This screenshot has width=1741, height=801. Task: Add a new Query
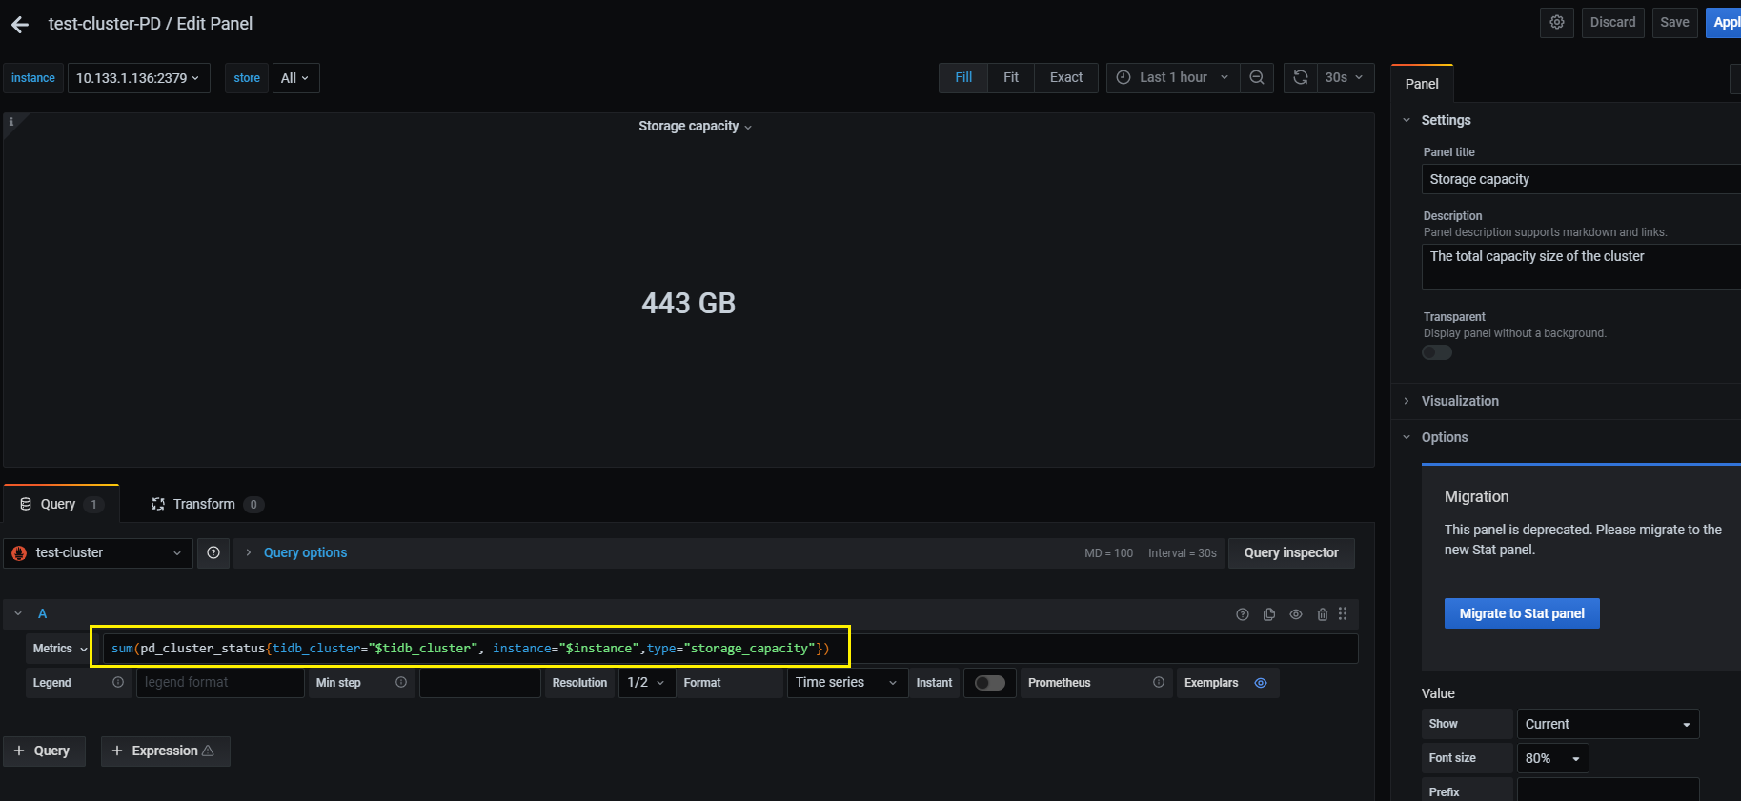(x=44, y=751)
